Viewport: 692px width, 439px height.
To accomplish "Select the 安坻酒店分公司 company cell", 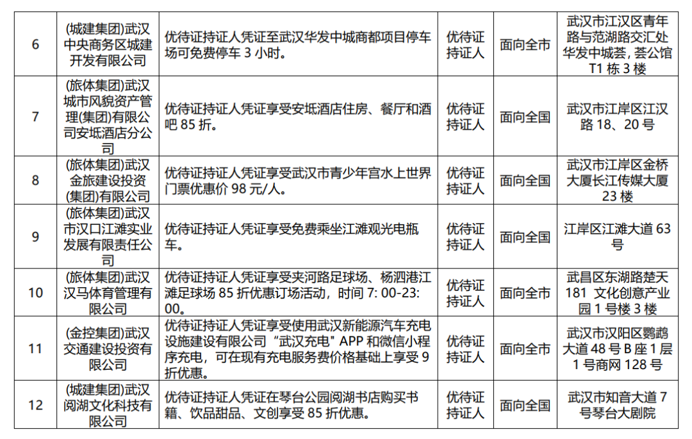I will tap(108, 117).
